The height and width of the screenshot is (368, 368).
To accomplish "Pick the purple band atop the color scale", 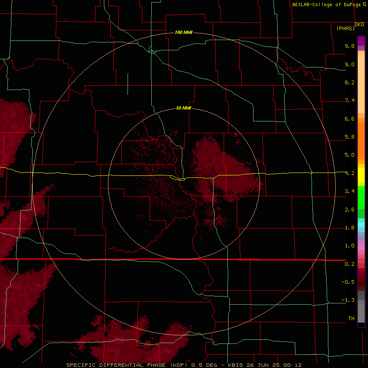I will click(361, 41).
